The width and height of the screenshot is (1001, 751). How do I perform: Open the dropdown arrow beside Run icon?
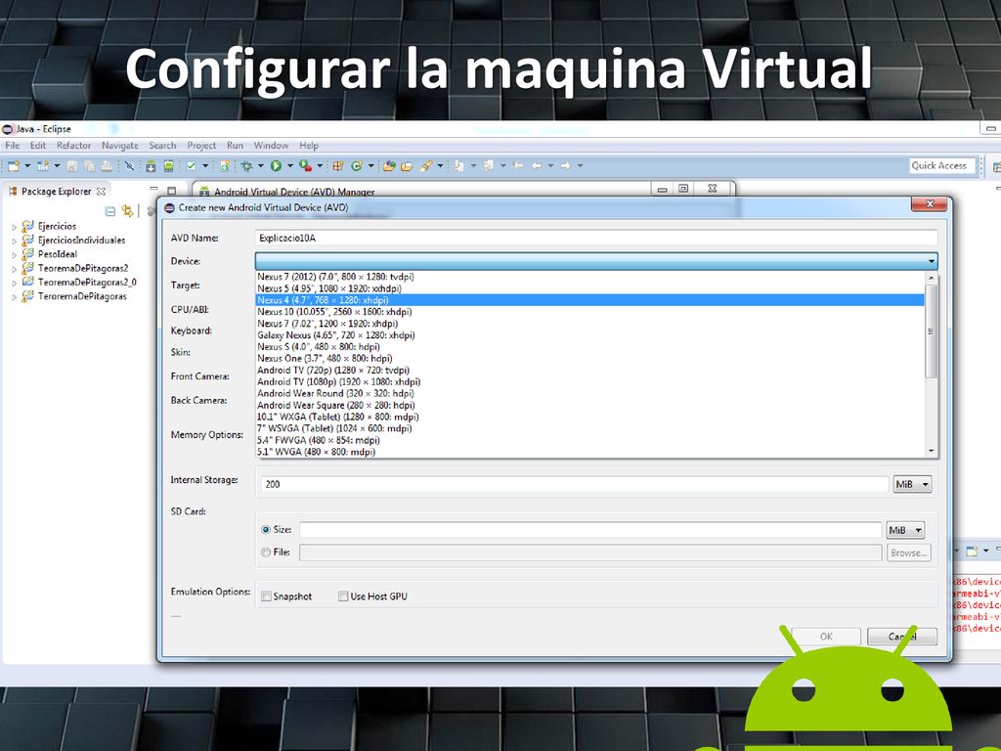point(289,166)
